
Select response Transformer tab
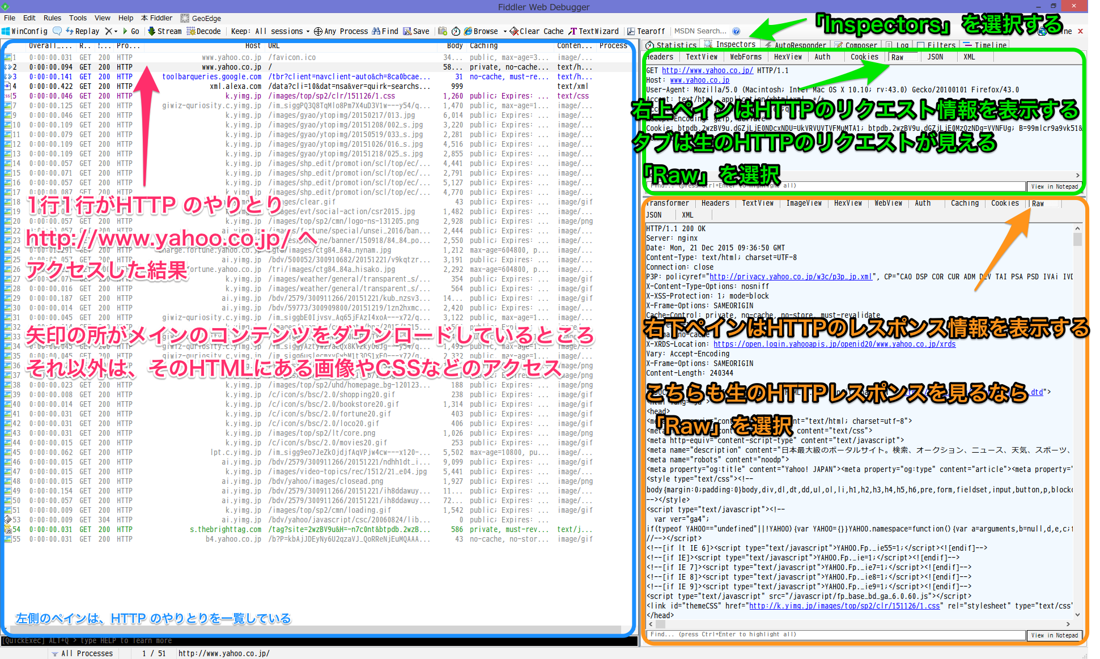tap(667, 203)
